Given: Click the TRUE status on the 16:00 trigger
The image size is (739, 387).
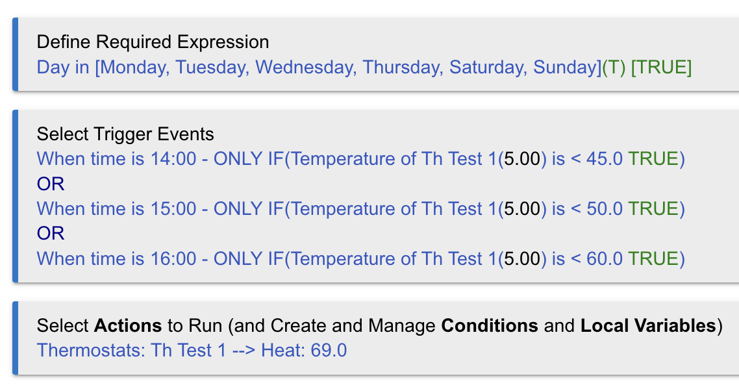Looking at the screenshot, I should [x=653, y=258].
